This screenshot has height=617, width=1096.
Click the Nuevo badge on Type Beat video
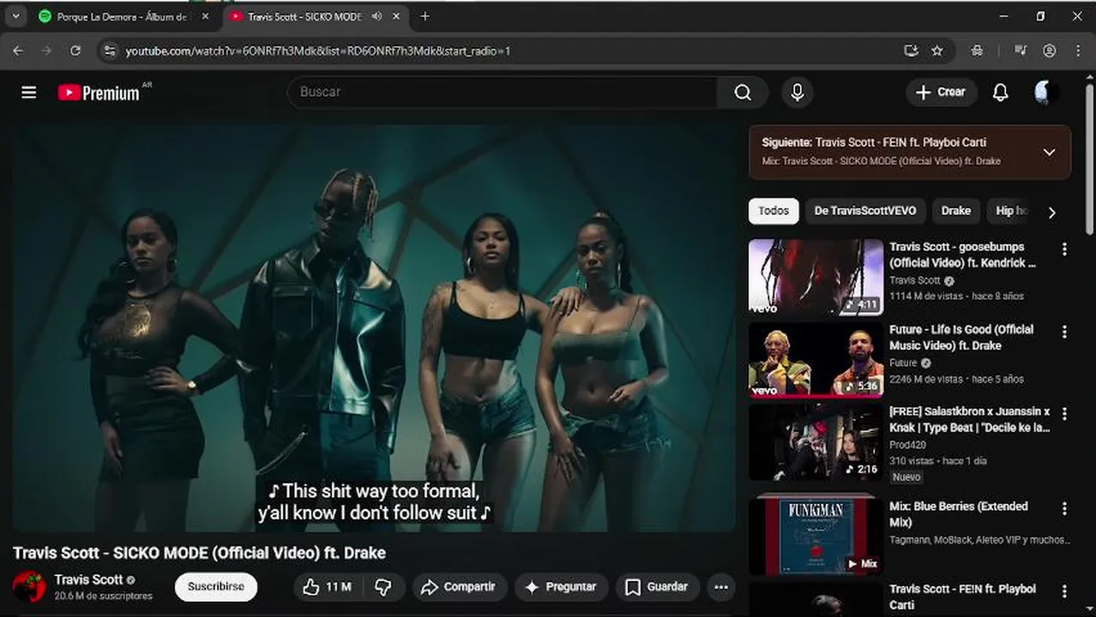906,477
